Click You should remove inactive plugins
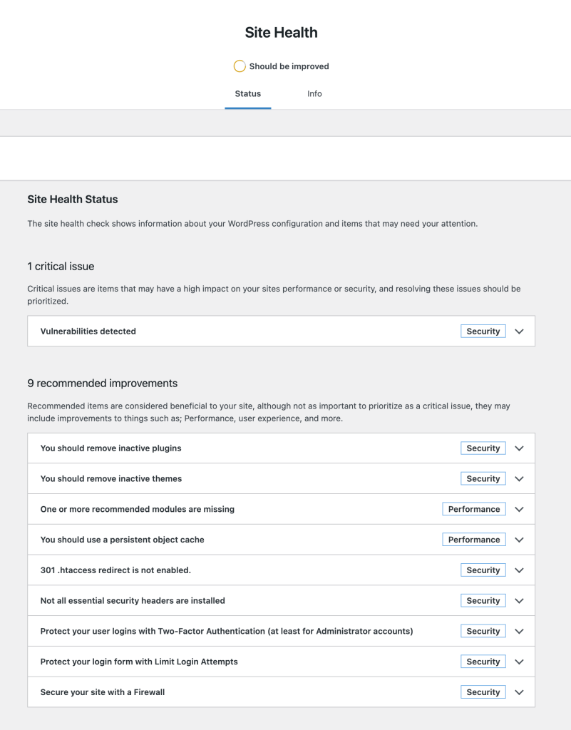Screen dimensions: 571x730 point(110,448)
